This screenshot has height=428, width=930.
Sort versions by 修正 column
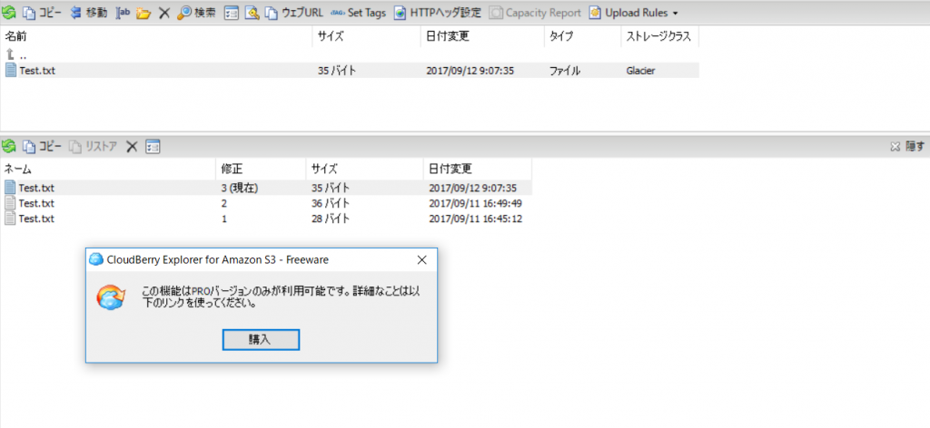tap(261, 170)
